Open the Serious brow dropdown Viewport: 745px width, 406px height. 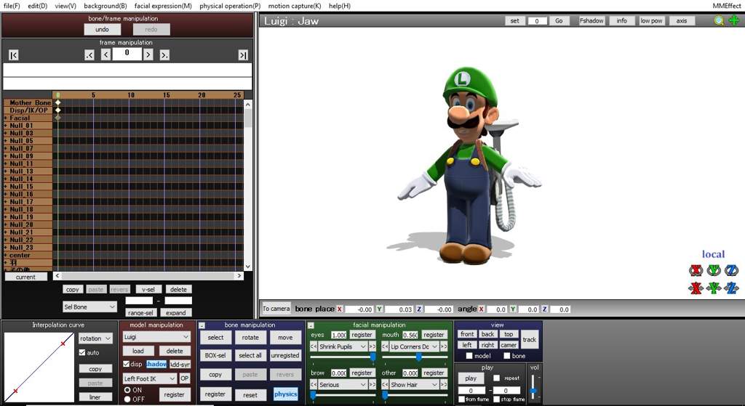343,385
